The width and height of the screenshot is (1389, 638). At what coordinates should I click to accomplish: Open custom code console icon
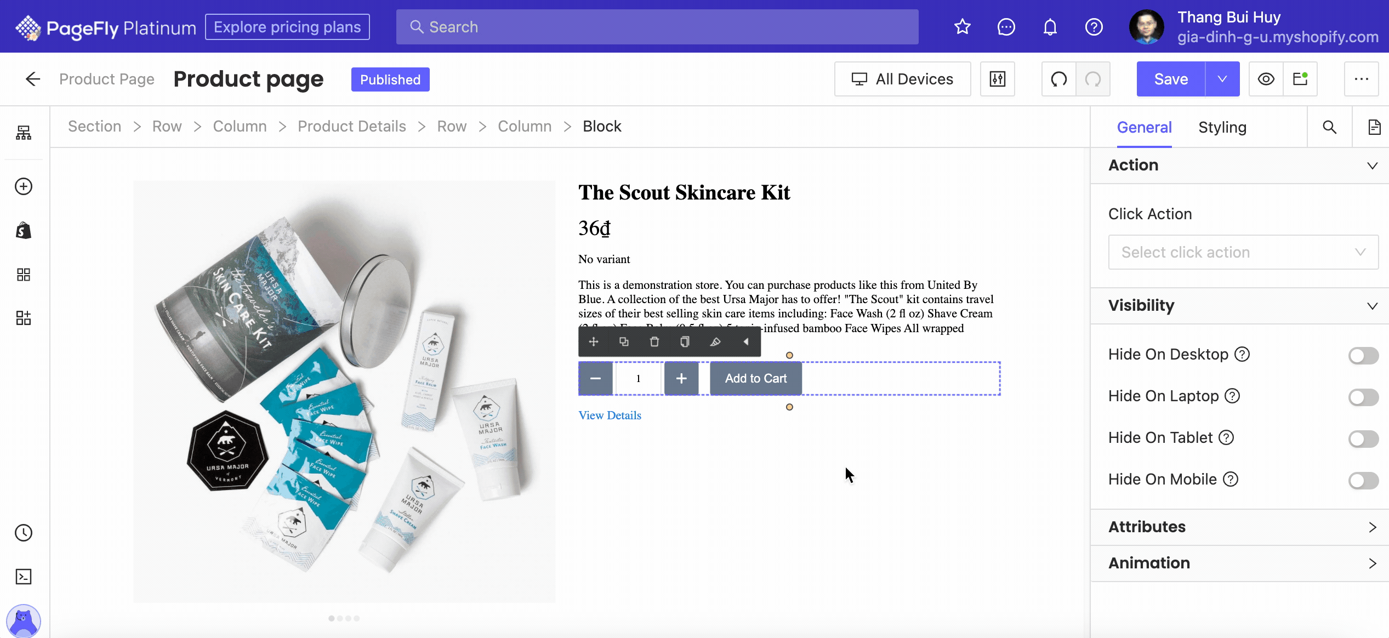pyautogui.click(x=24, y=577)
